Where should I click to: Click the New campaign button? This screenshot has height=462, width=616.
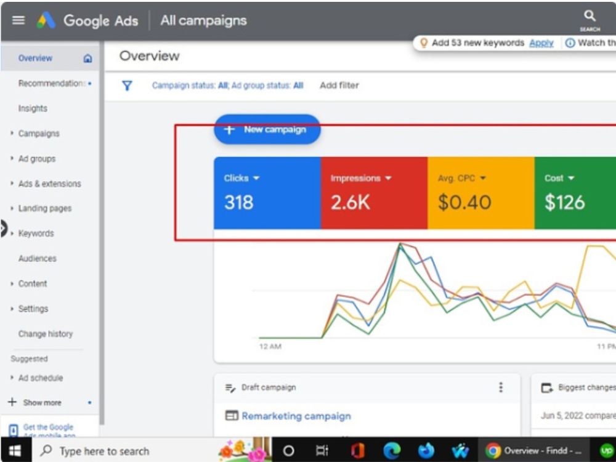[x=267, y=129]
